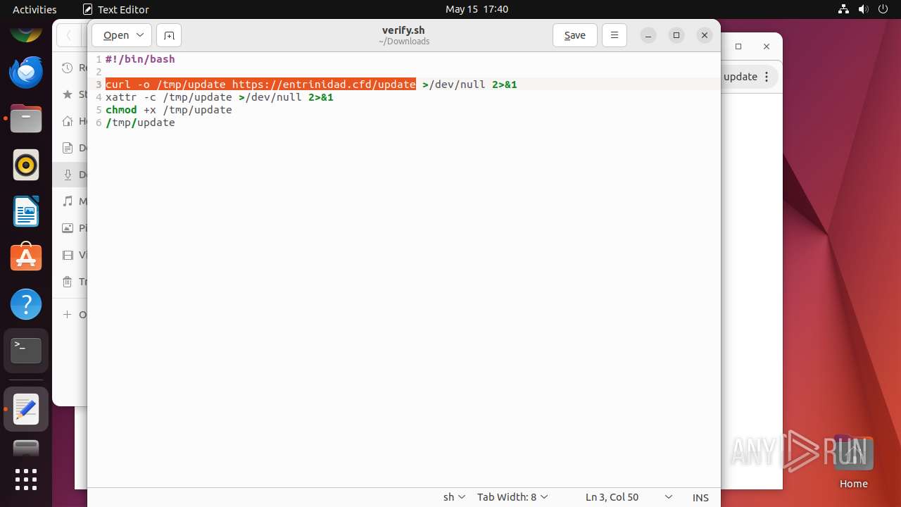Screen dimensions: 901x507
Task: Toggle INS overwrite mode in status bar
Action: click(700, 497)
